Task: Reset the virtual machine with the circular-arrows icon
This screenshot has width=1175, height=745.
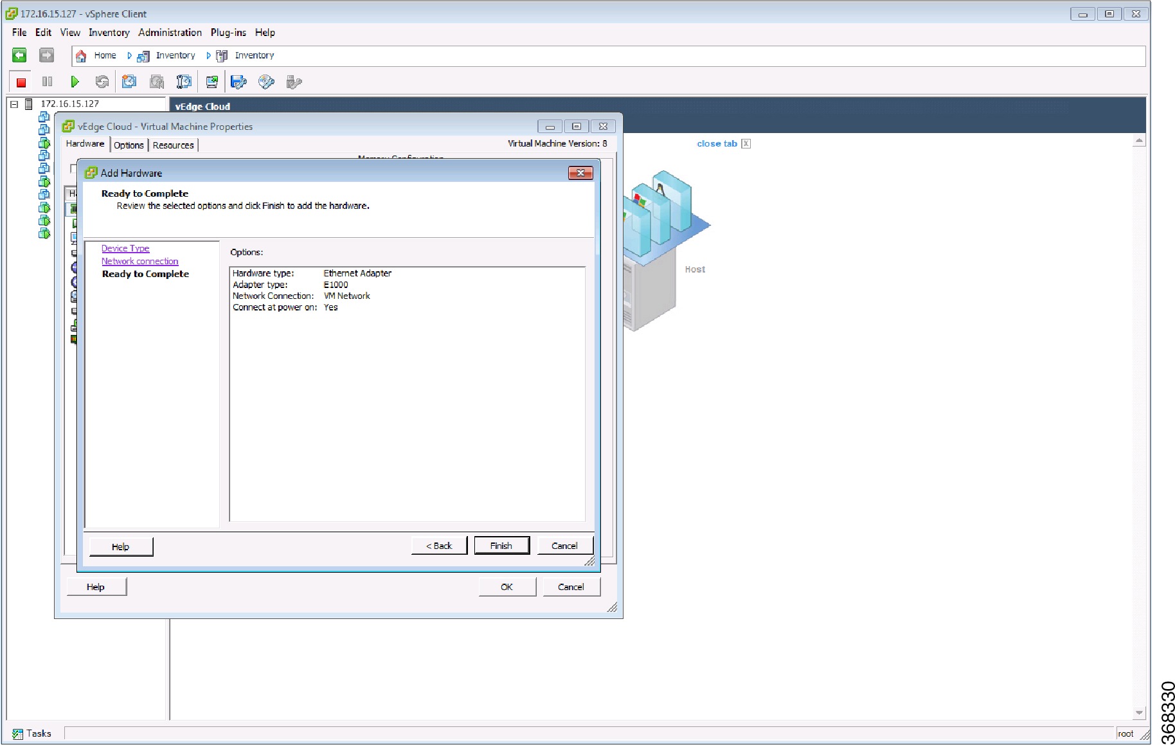Action: (x=102, y=82)
